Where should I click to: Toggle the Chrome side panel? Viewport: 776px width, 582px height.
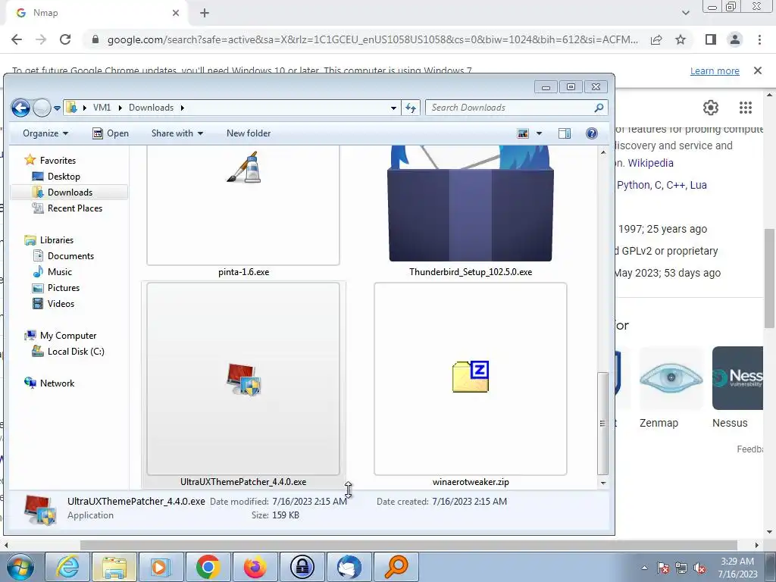711,39
